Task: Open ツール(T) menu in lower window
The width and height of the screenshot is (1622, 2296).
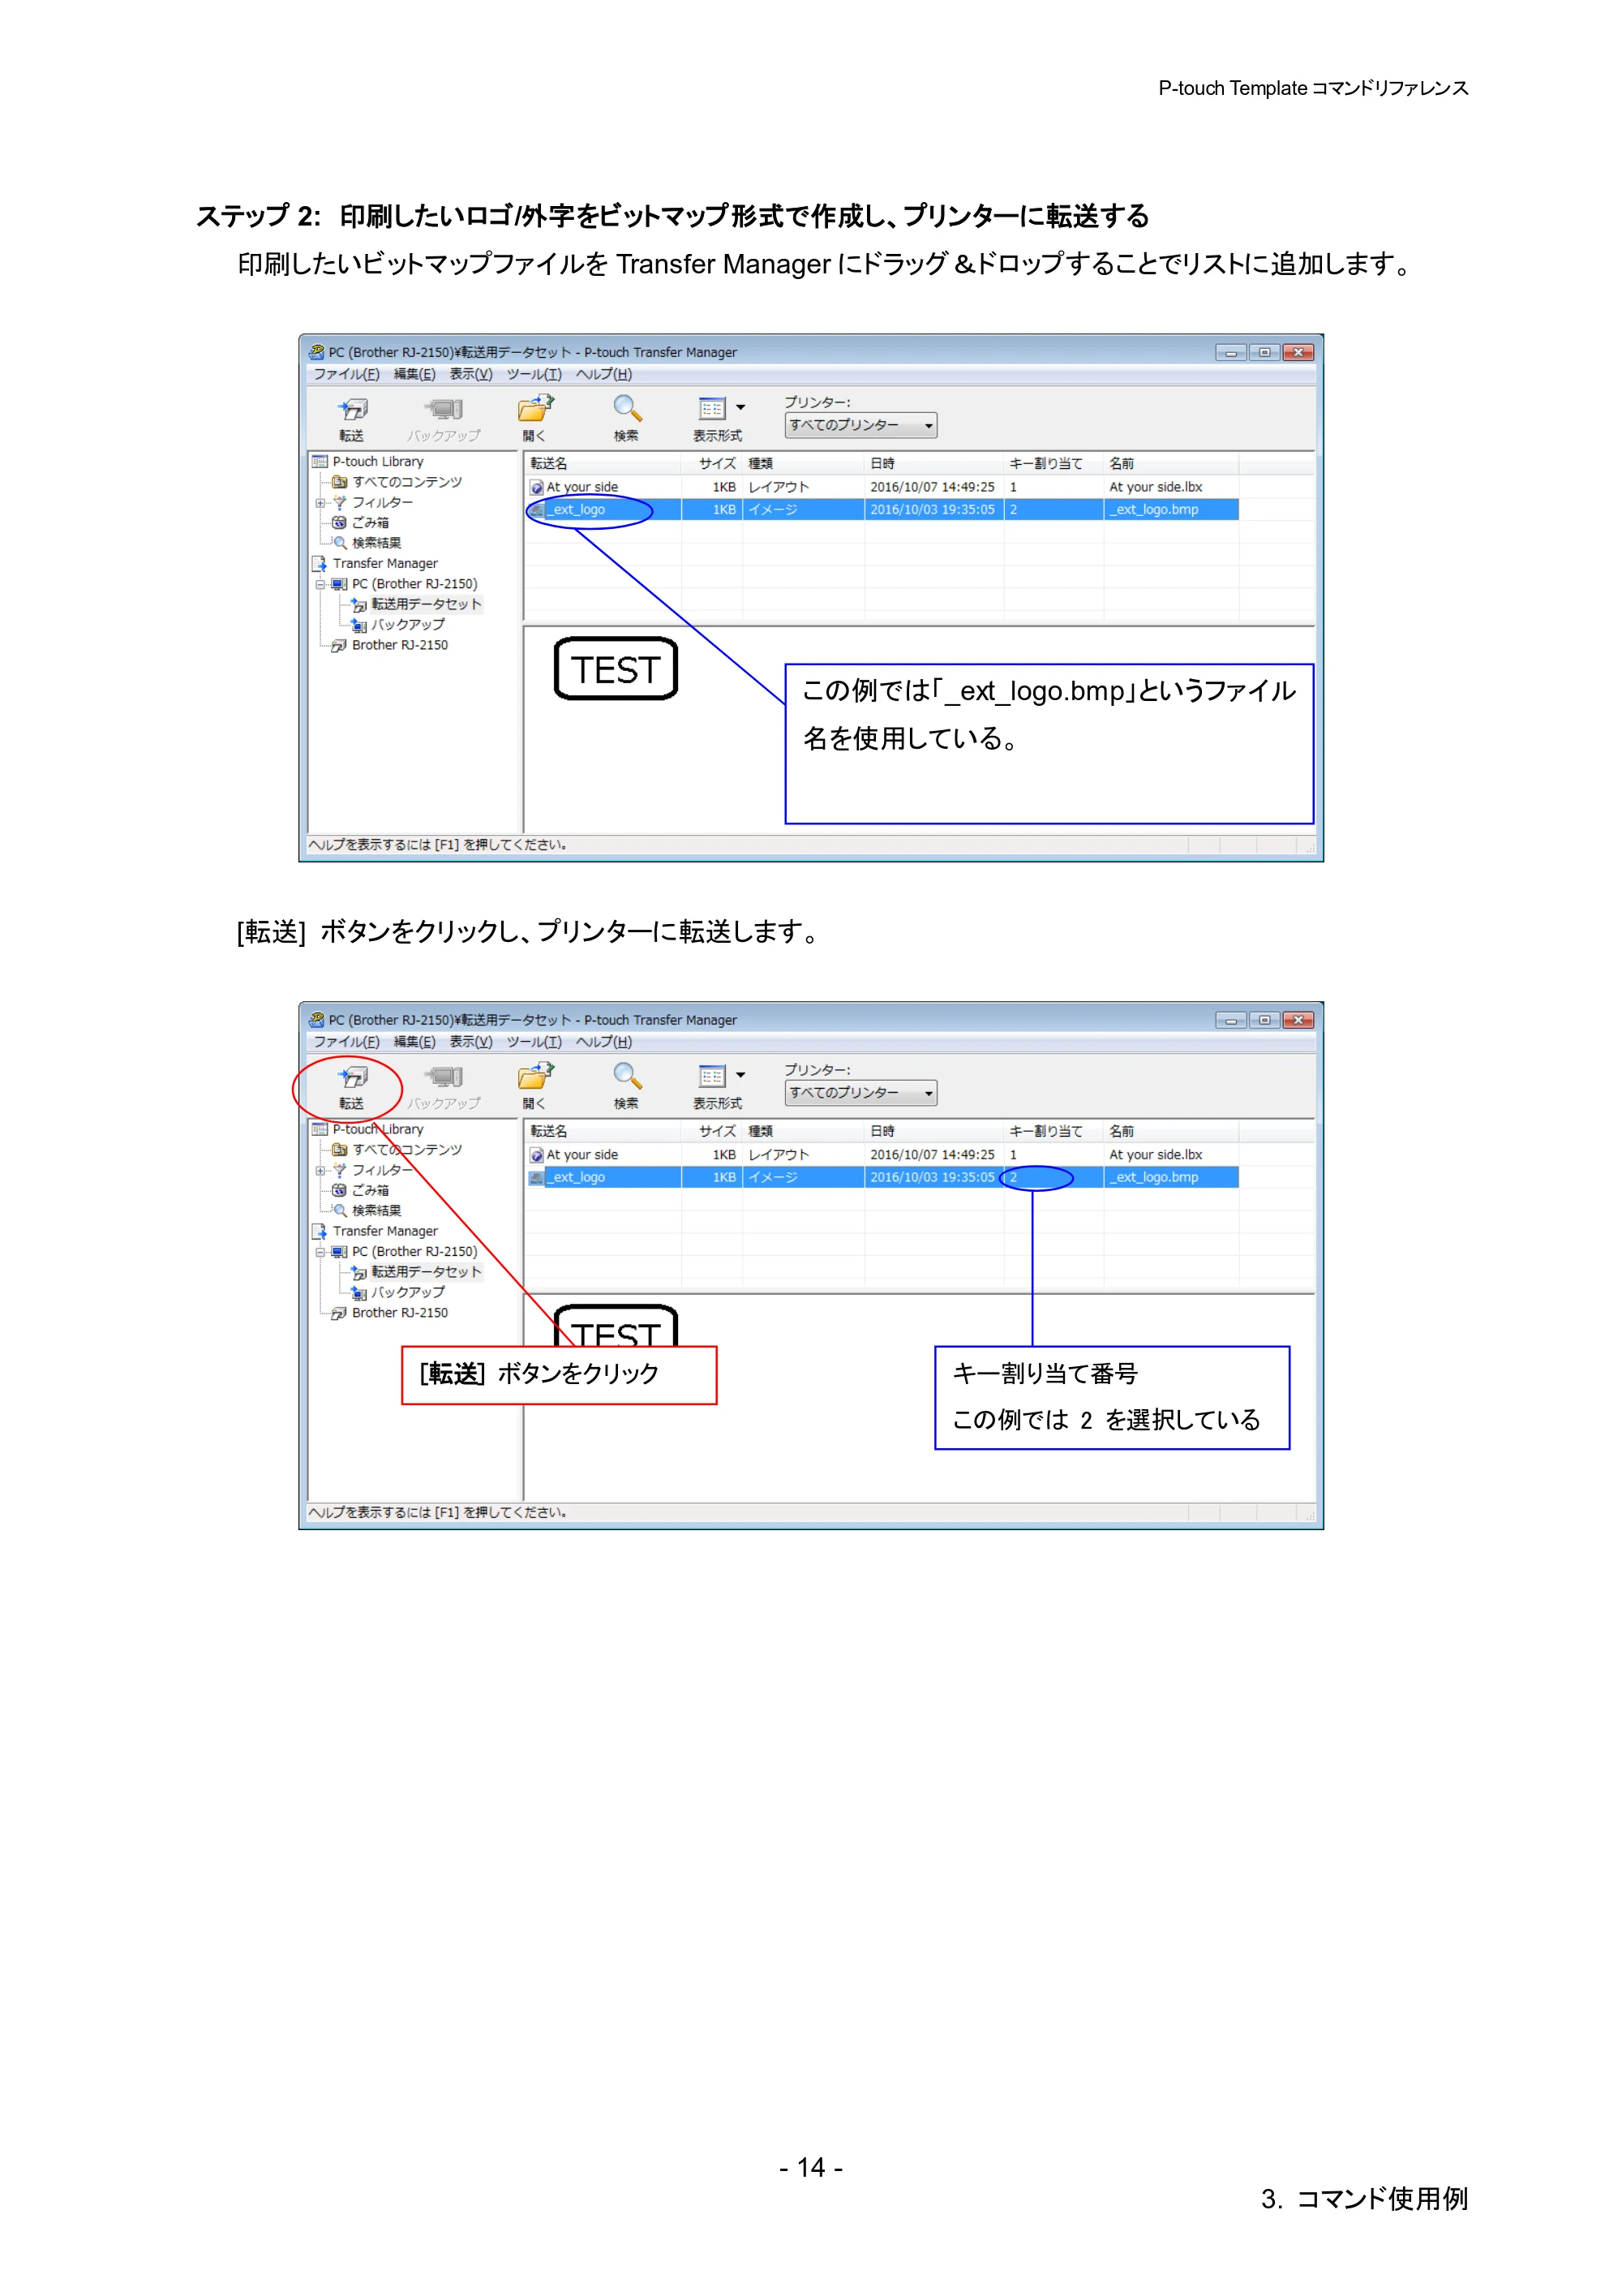Action: pos(534,1043)
